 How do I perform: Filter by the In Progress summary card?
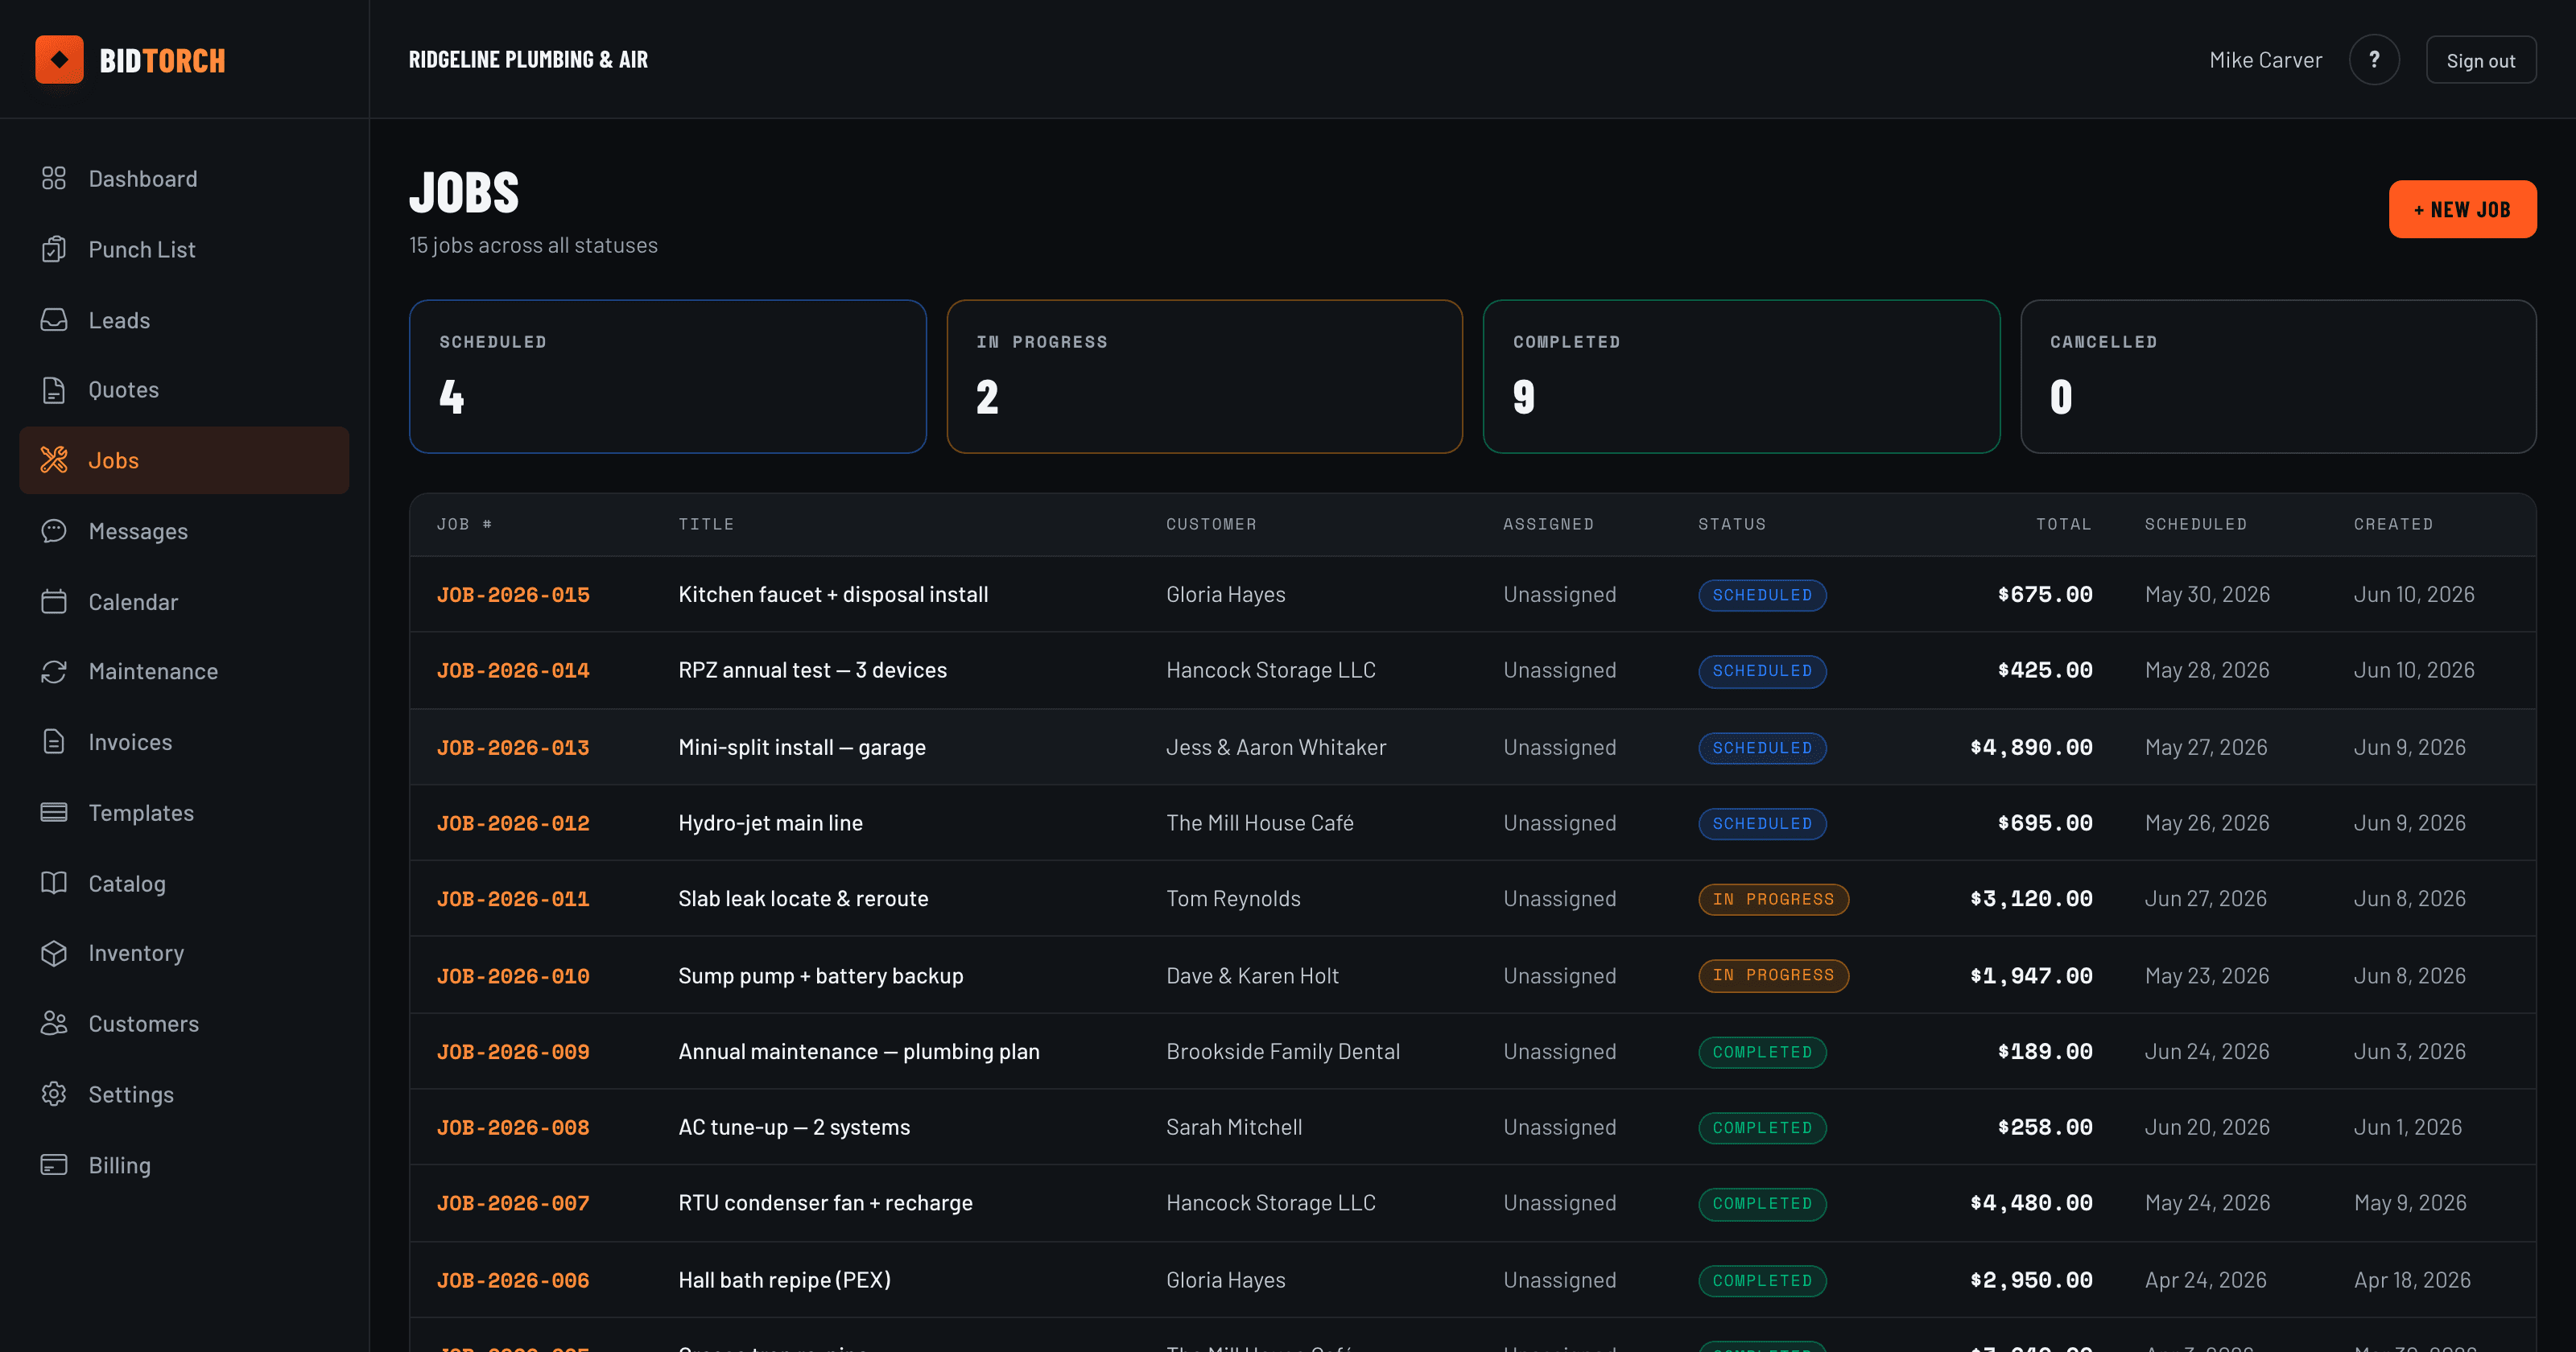pos(1204,377)
